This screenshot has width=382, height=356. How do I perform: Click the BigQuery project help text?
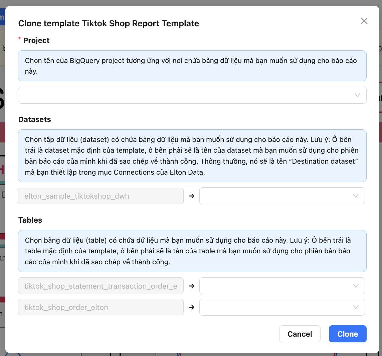[192, 66]
